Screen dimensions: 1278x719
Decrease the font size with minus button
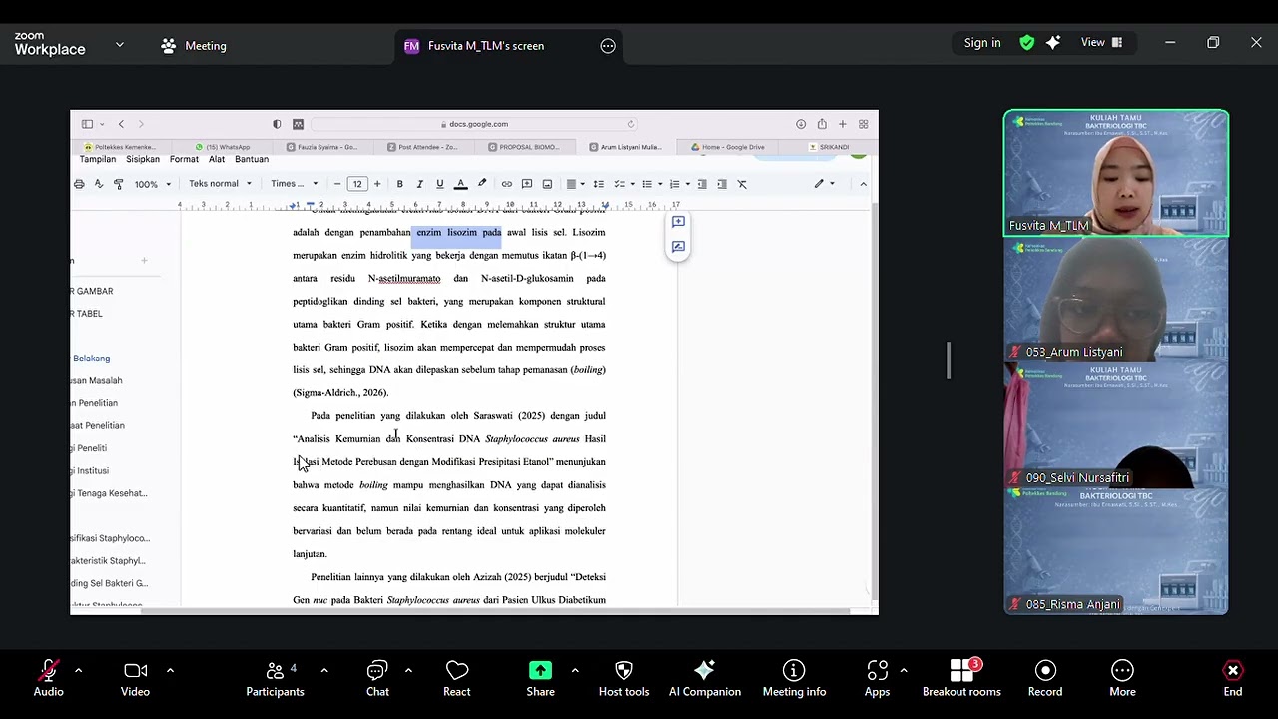tap(337, 184)
